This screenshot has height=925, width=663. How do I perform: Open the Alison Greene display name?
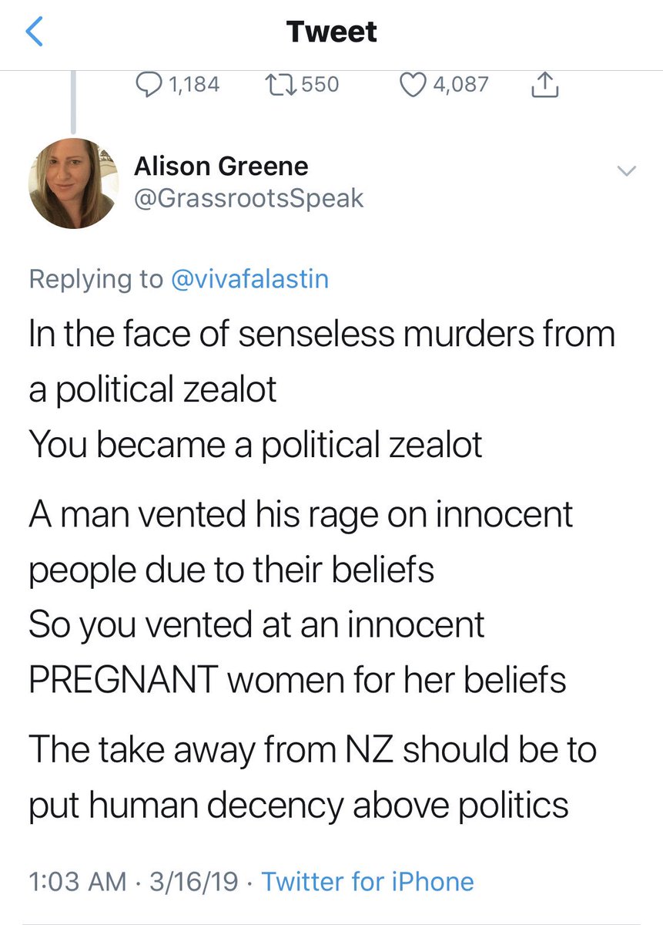click(x=221, y=166)
